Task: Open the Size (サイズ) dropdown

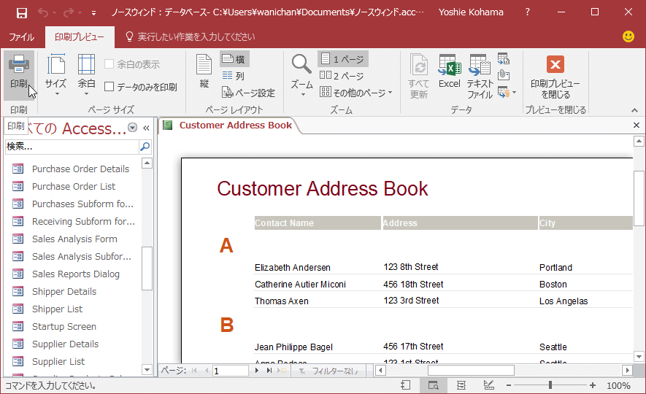Action: tap(55, 75)
